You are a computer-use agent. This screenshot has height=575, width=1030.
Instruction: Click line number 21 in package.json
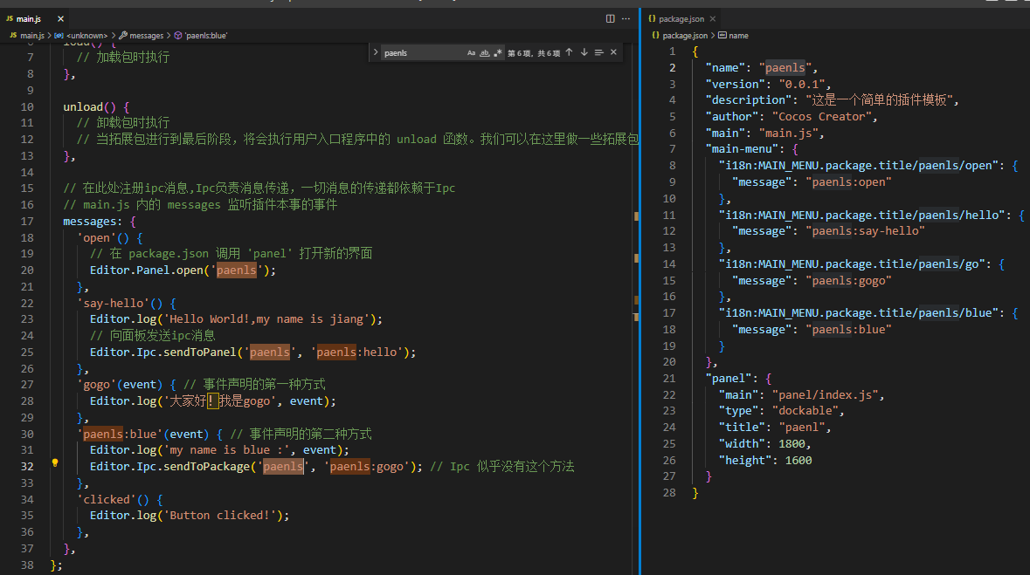(x=668, y=378)
